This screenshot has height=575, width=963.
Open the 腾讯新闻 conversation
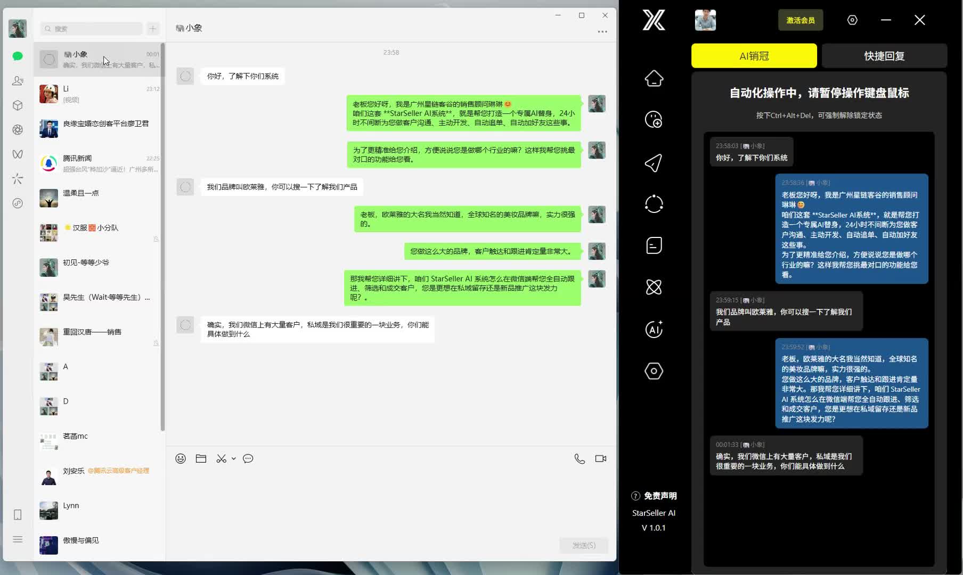click(x=99, y=163)
